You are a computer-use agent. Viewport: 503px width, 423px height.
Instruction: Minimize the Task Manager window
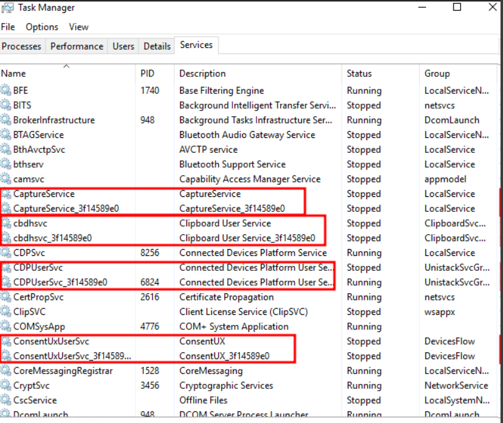(x=422, y=7)
